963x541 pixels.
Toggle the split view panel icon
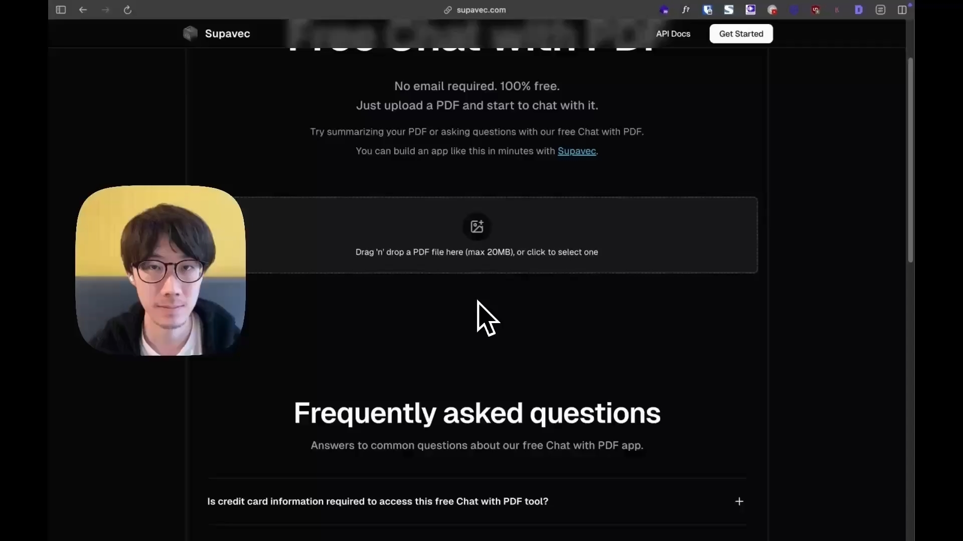coord(902,10)
